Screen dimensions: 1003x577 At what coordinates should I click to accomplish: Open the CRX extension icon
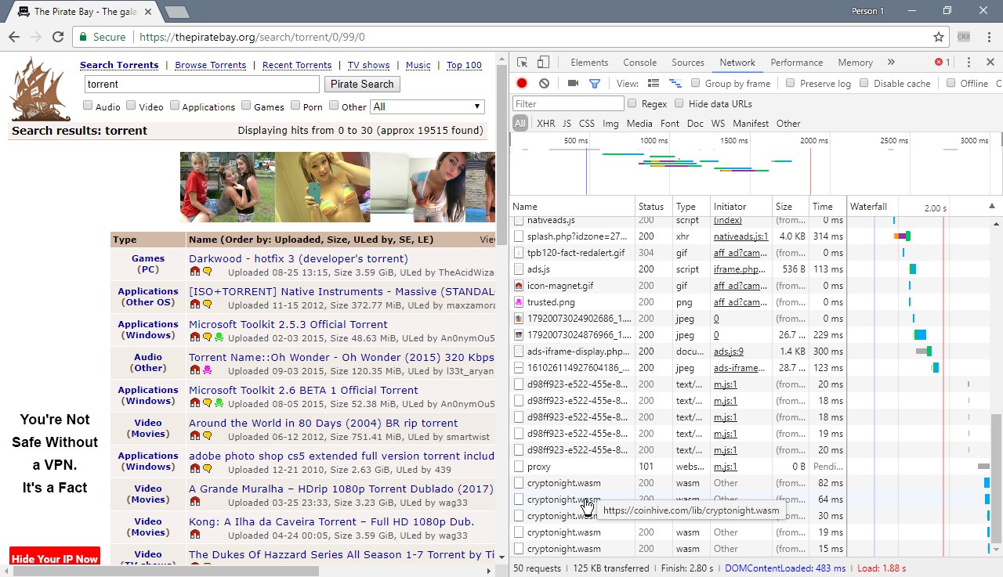point(963,37)
